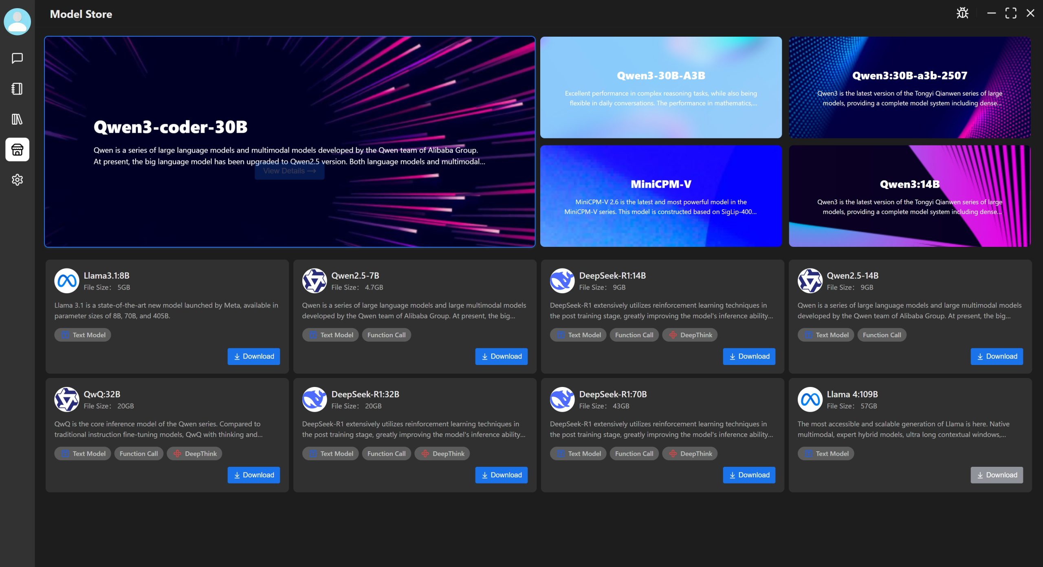Download the DeepSeek-R1:70B model
This screenshot has width=1043, height=567.
[749, 475]
